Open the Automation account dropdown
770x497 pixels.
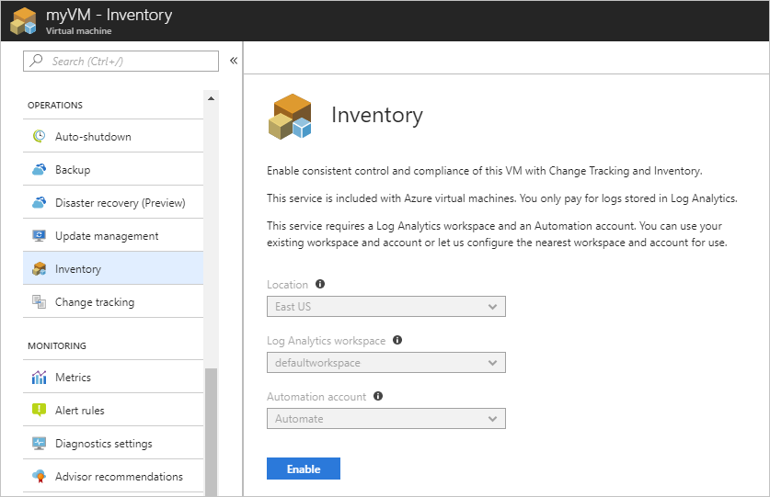[x=386, y=419]
